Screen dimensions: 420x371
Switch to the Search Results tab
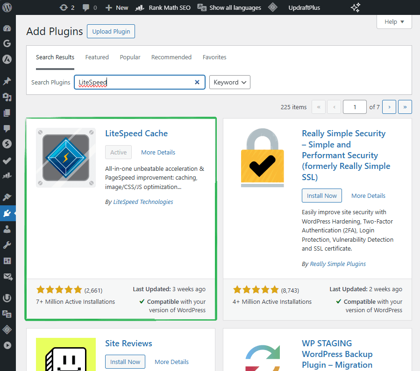pyautogui.click(x=55, y=57)
